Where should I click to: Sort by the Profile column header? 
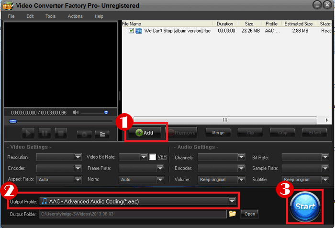coord(271,24)
